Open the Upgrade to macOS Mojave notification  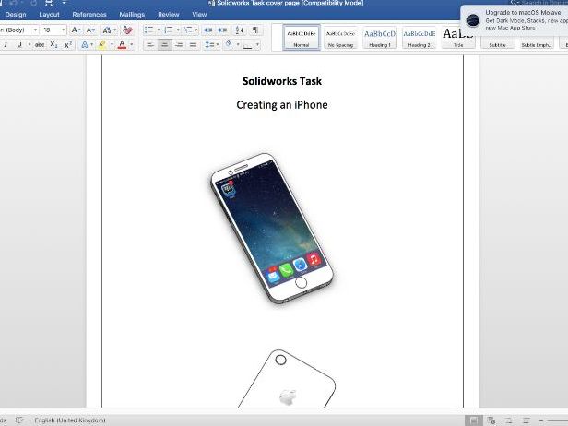pos(515,20)
